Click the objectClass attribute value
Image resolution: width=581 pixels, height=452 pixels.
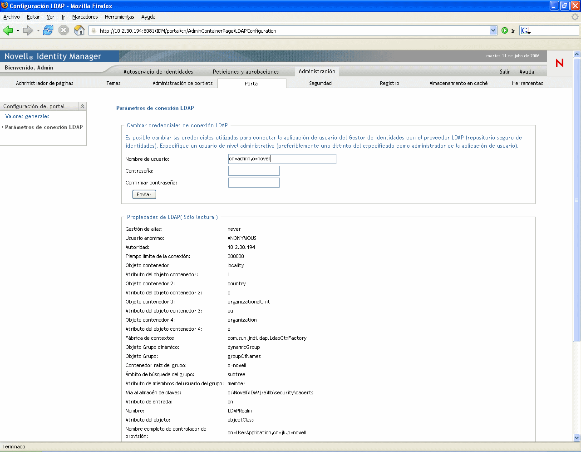click(241, 420)
